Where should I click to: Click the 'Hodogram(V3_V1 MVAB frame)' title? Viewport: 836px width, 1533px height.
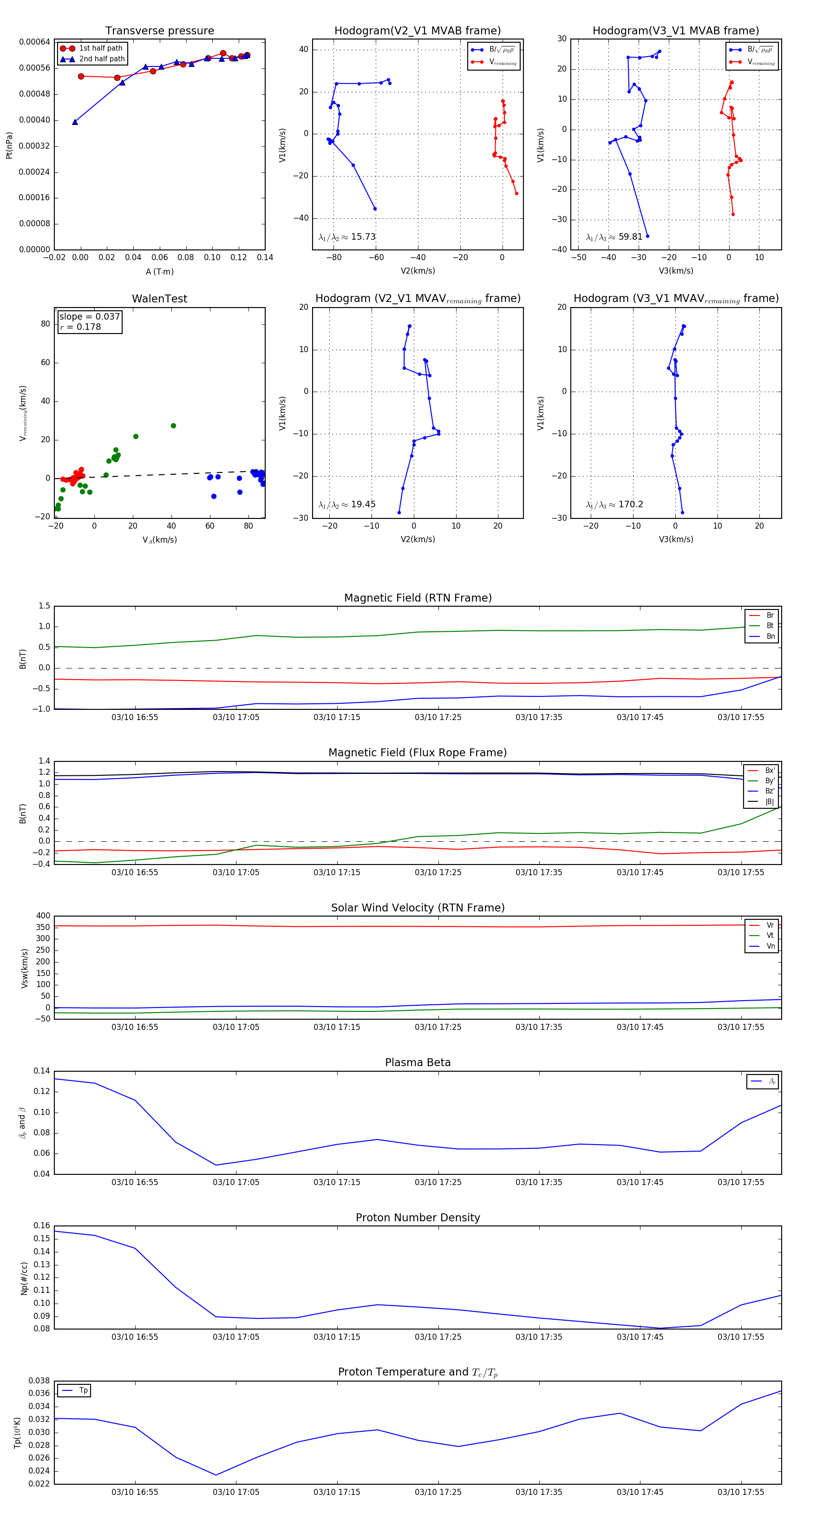676,30
